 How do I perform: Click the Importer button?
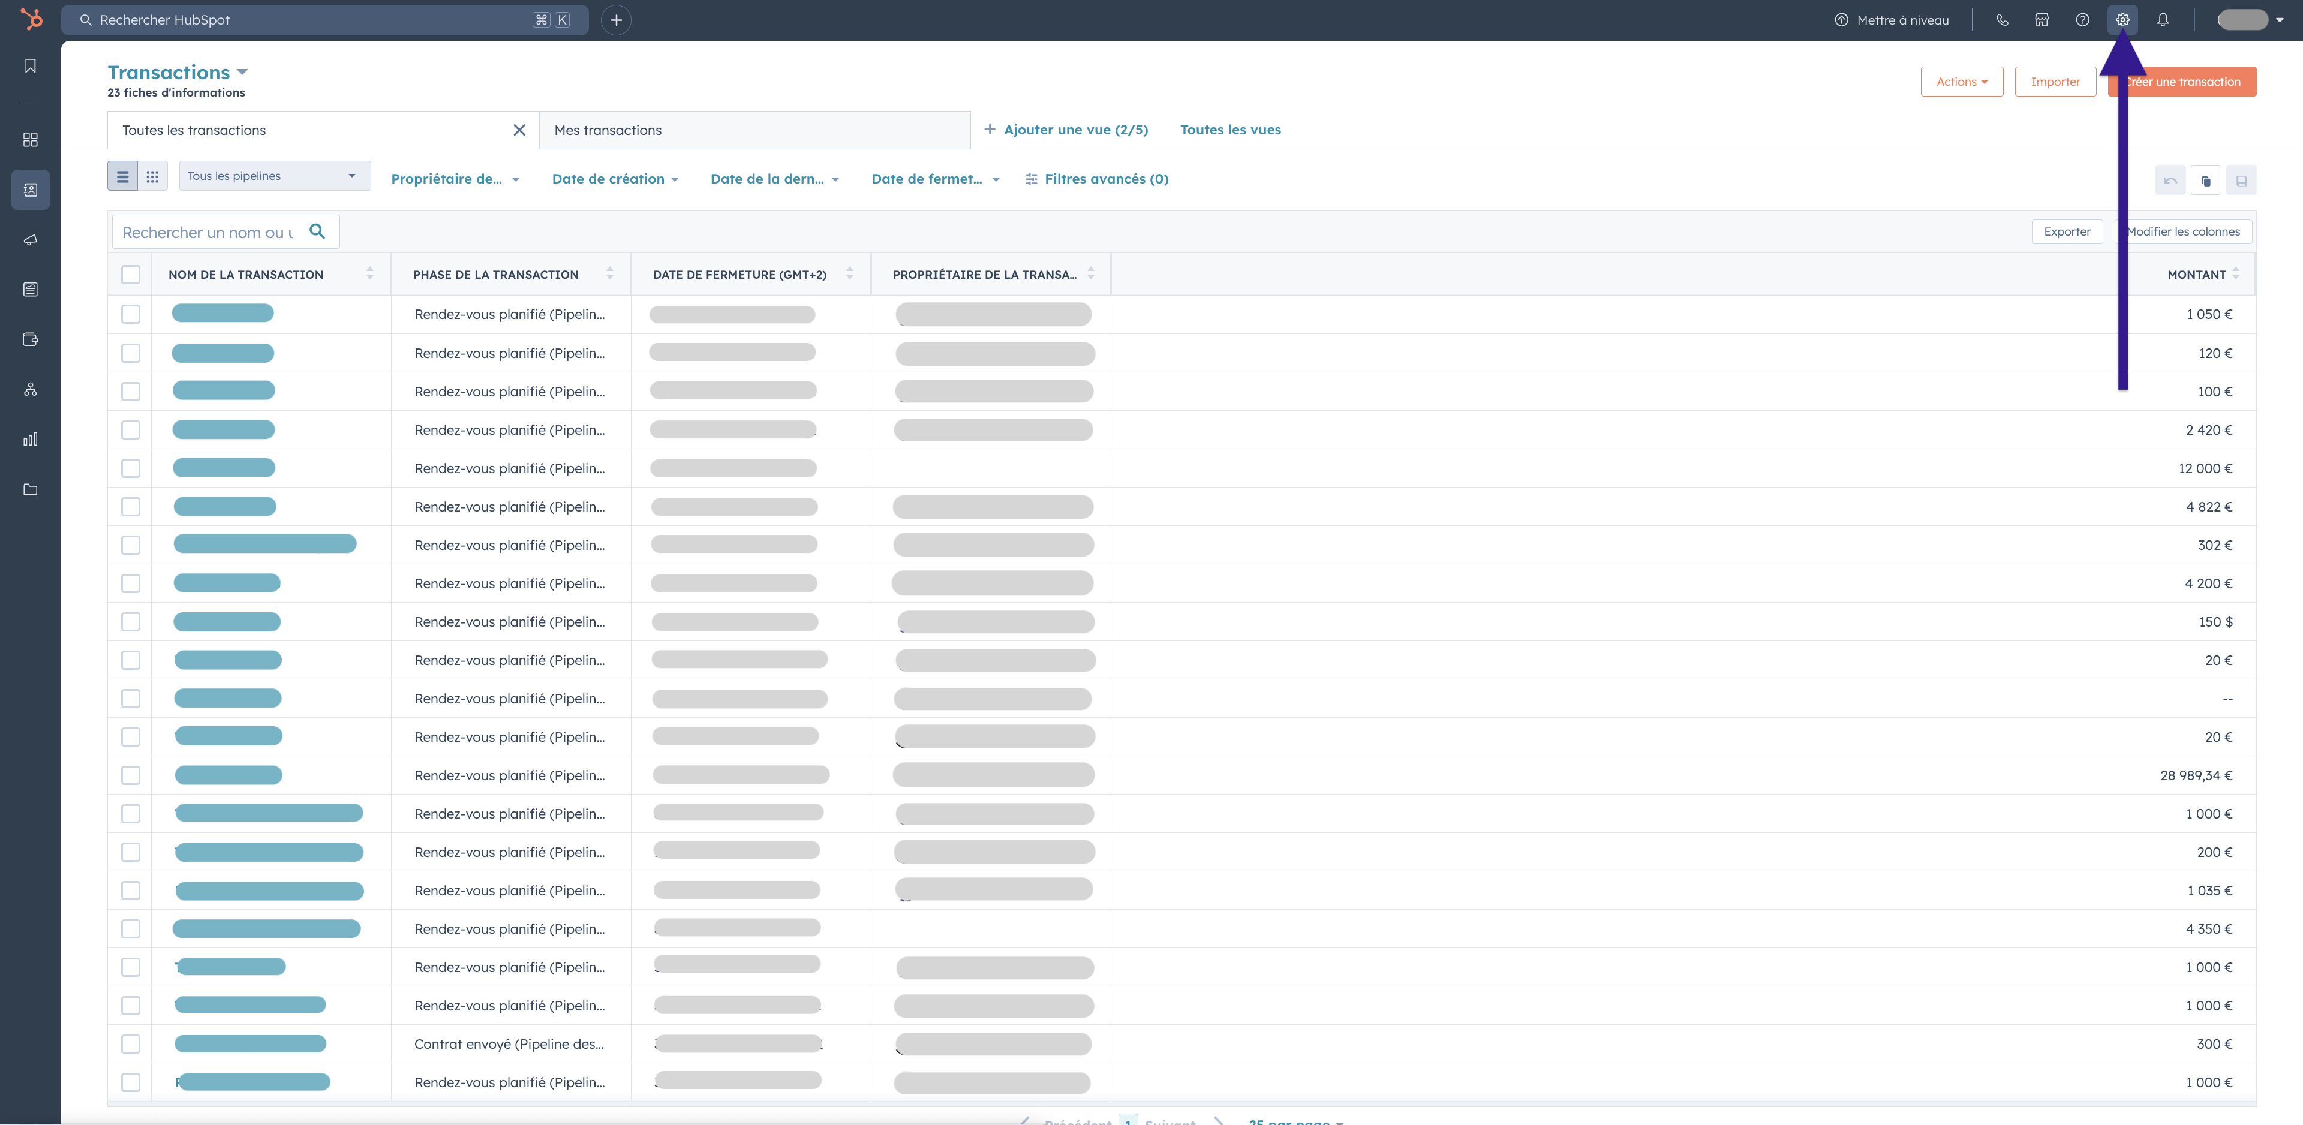click(2055, 82)
